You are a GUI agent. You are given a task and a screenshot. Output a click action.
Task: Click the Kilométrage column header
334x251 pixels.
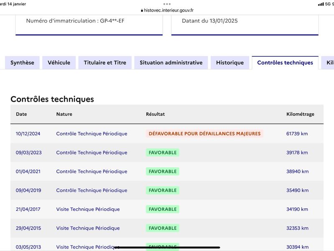pos(300,114)
